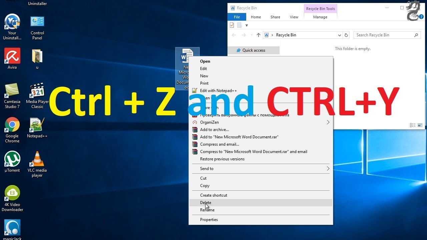Scan selected files with Avira entry
This screenshot has width=427, height=240.
click(261, 115)
